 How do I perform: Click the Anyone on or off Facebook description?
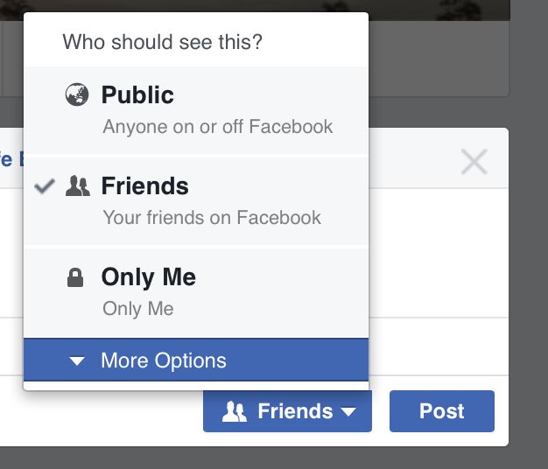217,126
